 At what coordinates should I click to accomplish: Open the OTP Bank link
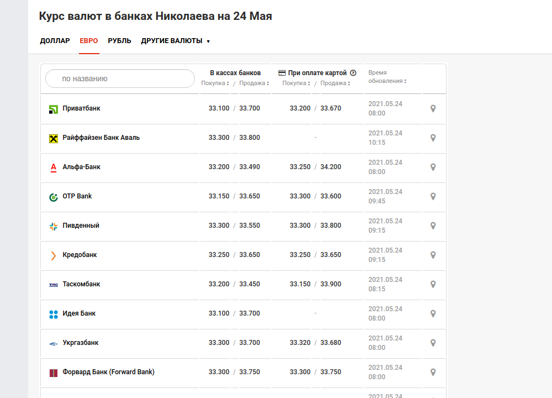[x=77, y=196]
